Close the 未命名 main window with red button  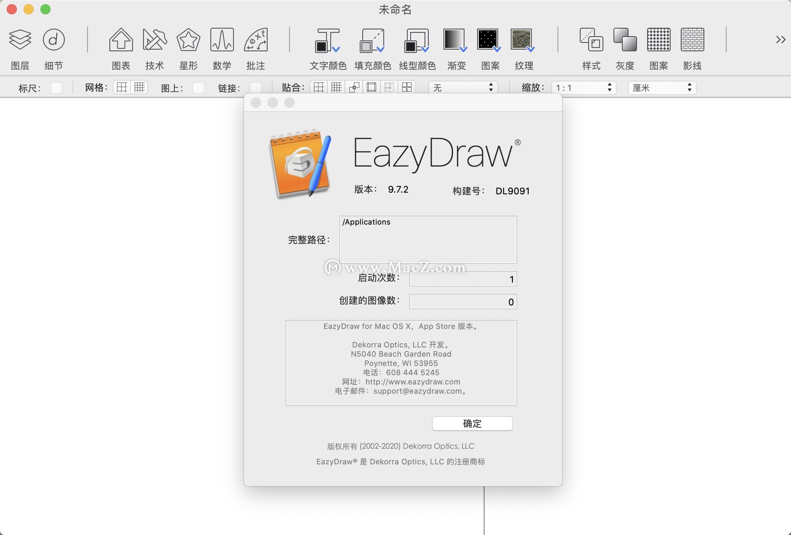pos(12,9)
